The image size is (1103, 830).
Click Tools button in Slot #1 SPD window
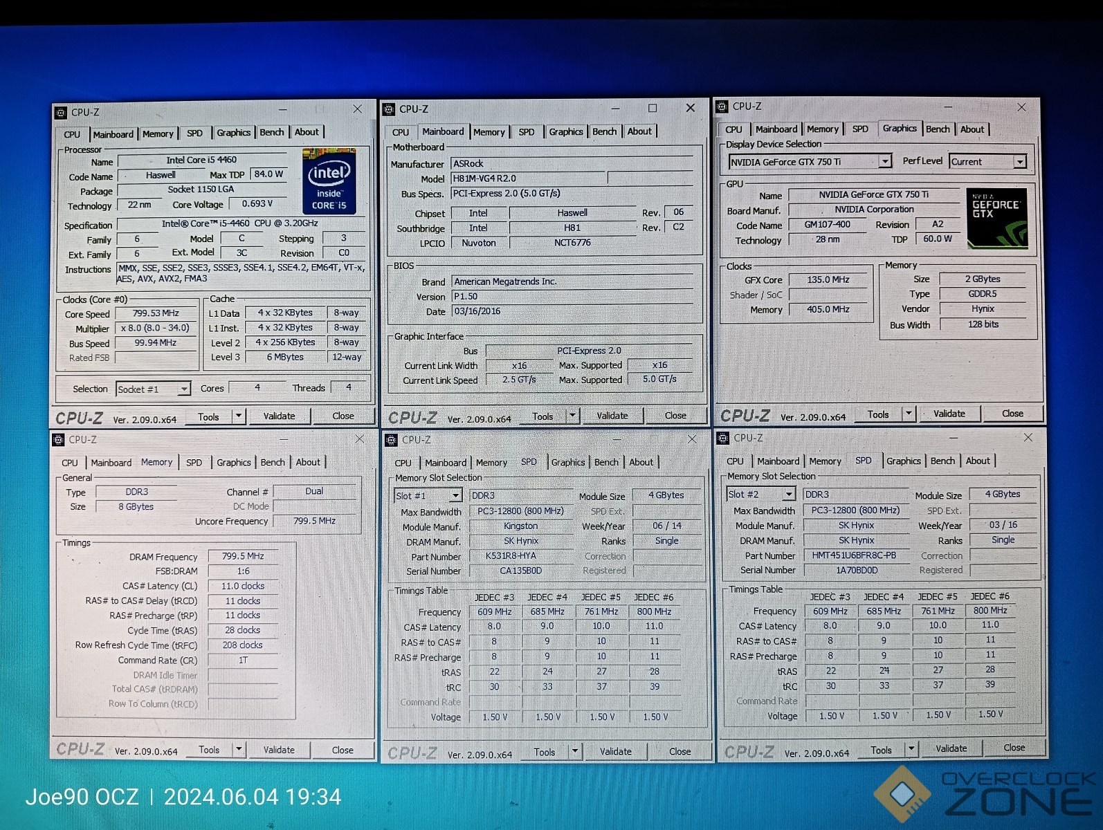tap(545, 752)
